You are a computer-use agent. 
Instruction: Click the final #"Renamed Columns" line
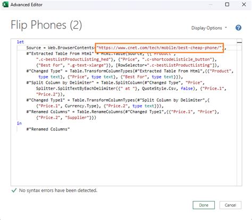click(48, 129)
